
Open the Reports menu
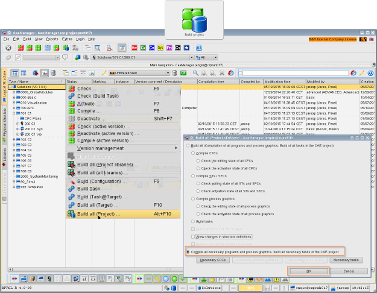point(52,39)
